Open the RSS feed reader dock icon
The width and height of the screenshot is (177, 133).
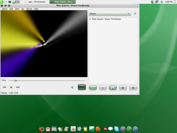tap(73, 129)
